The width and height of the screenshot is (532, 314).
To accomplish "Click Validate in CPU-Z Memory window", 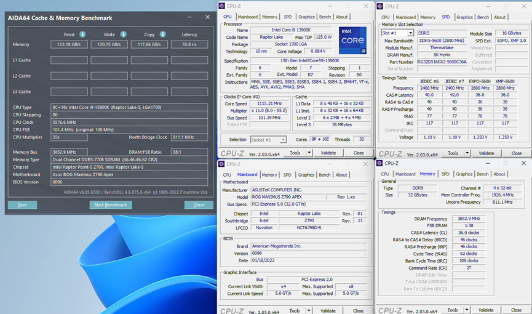I will tap(486, 310).
